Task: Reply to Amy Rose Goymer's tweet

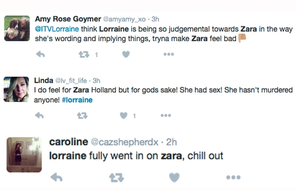Action: (x=41, y=54)
